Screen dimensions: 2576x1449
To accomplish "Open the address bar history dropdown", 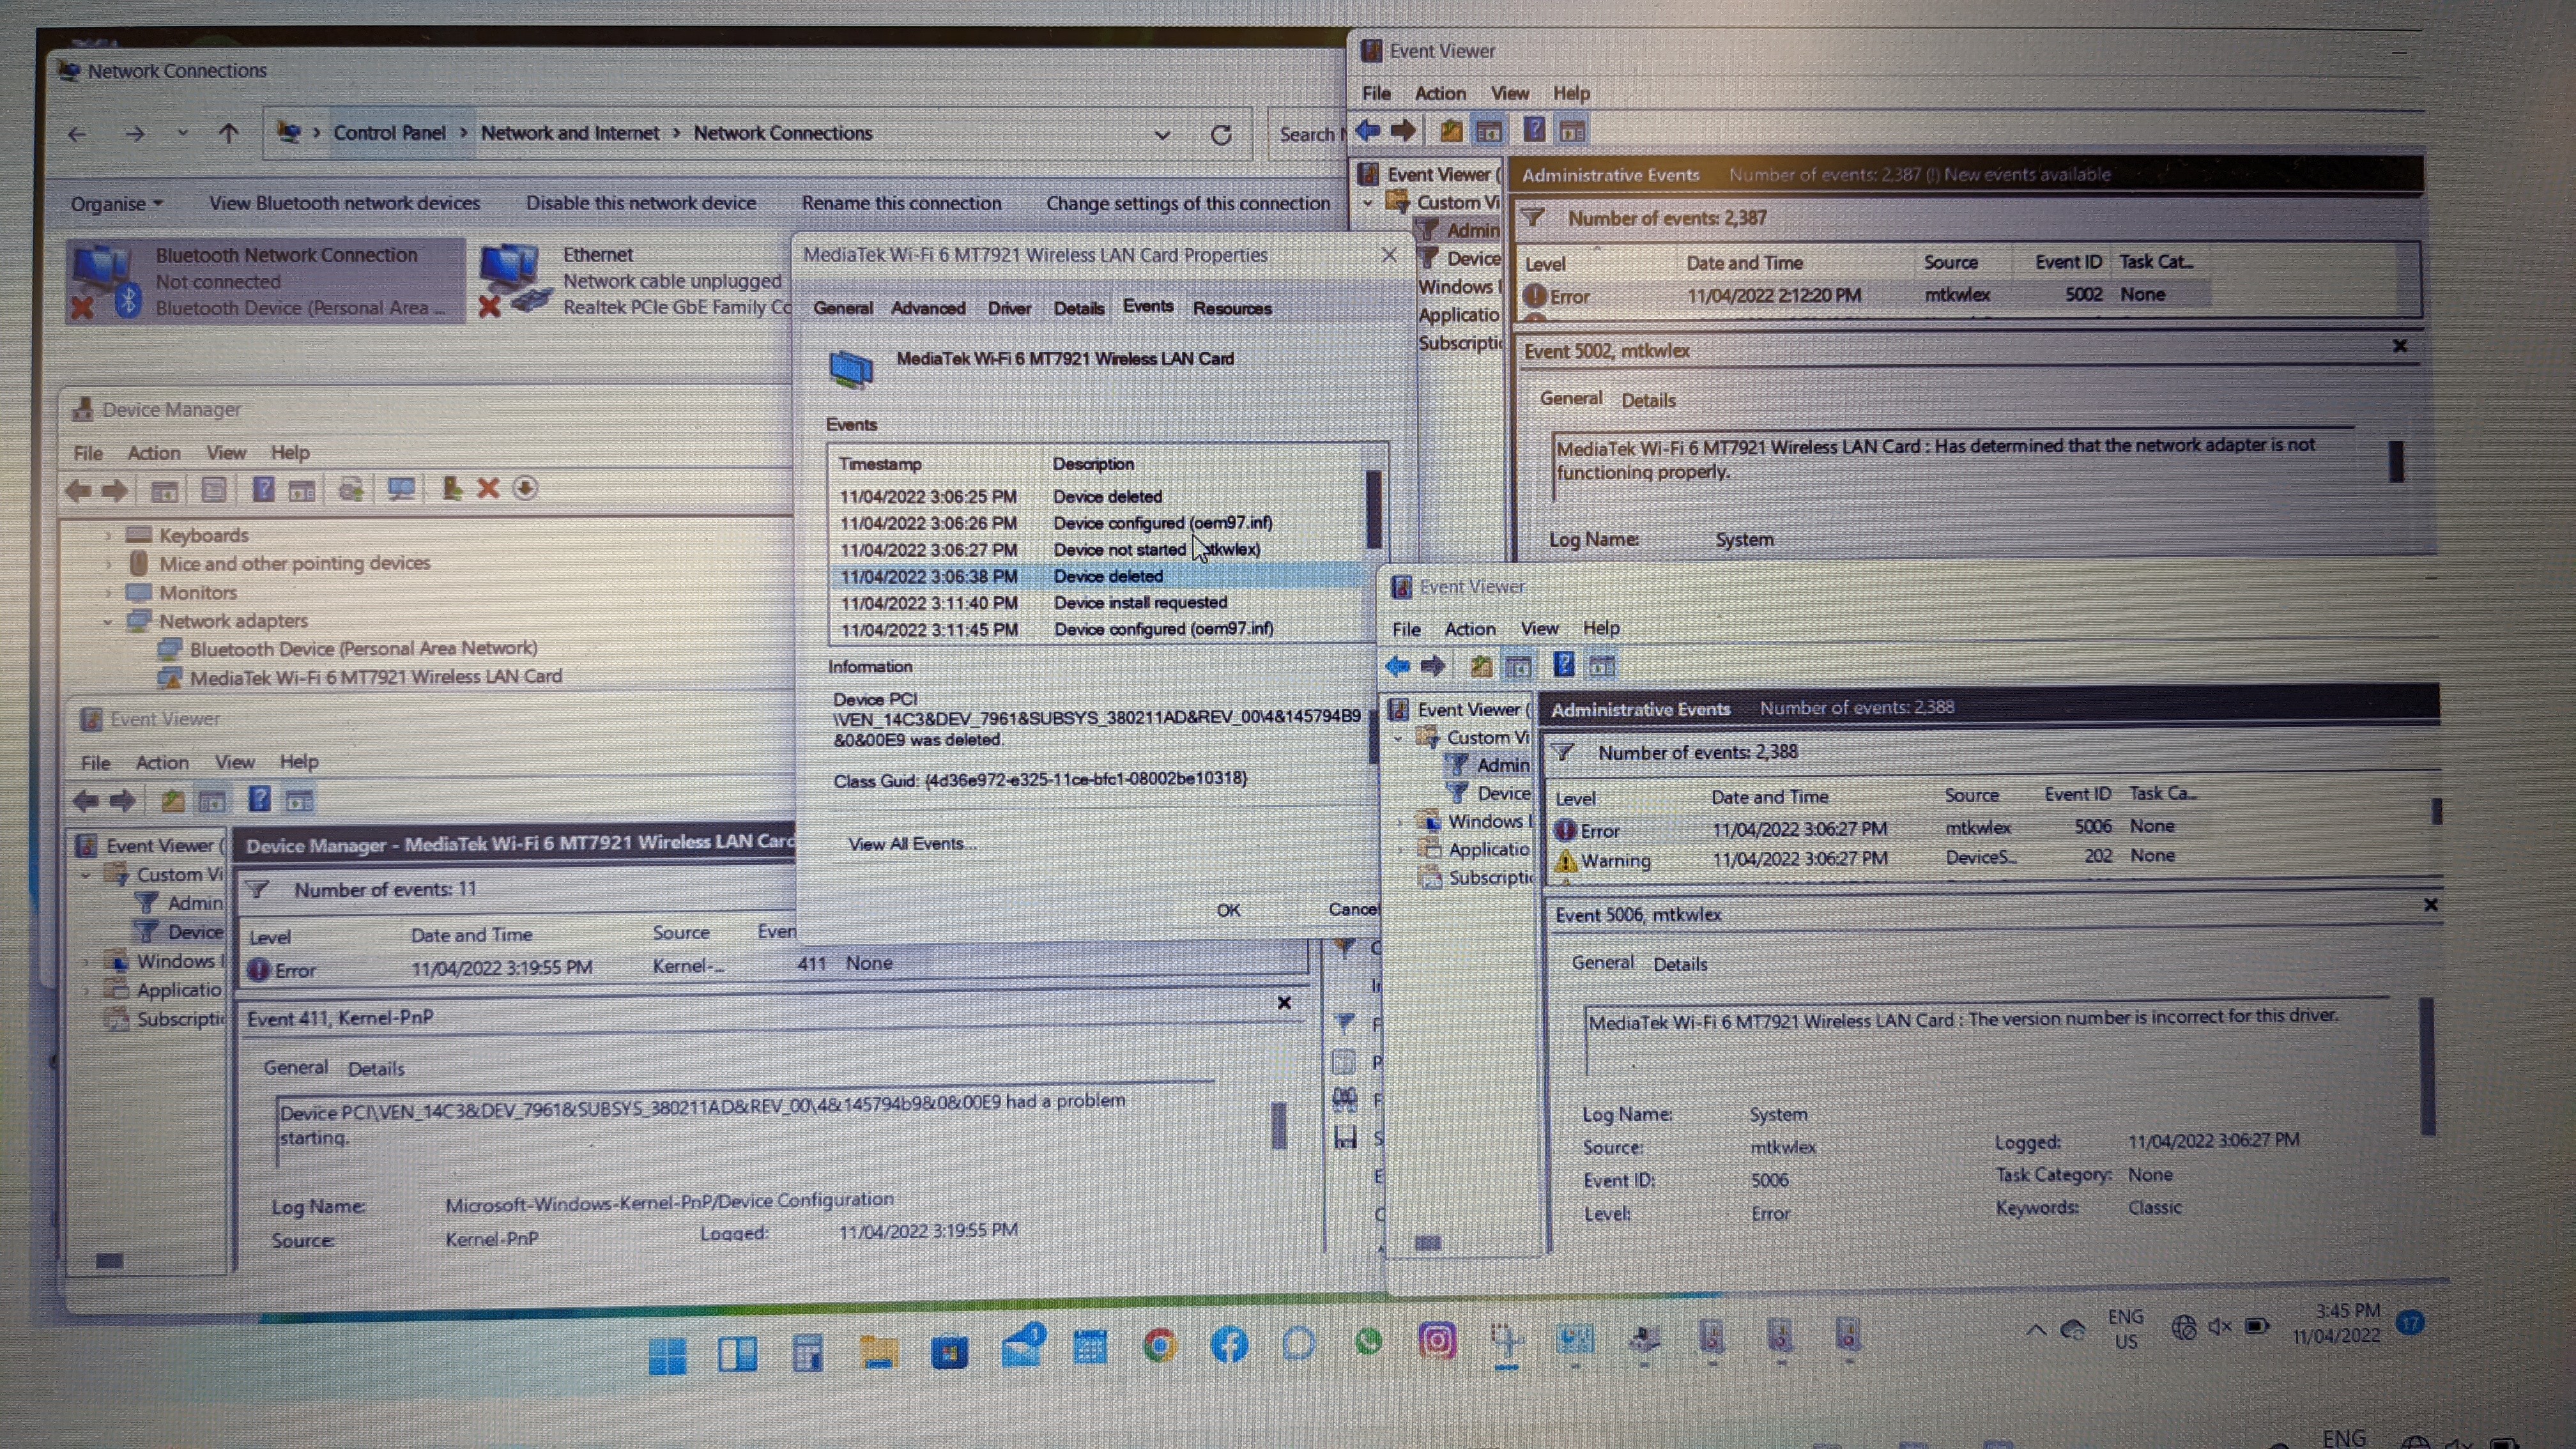I will pos(1162,135).
